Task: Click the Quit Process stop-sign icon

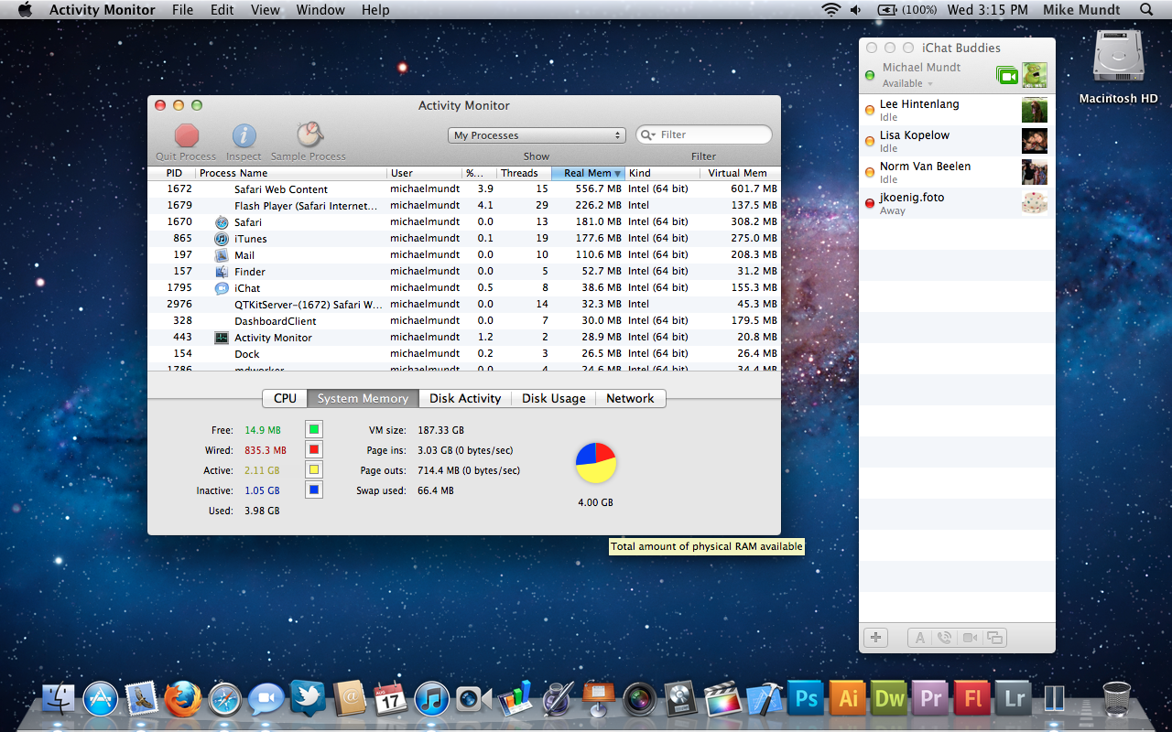Action: click(x=187, y=136)
